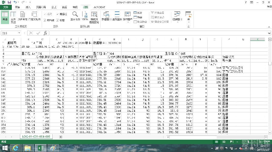Click Hide (隐藏) window button
This screenshot has width=272, height=152.
(x=138, y=17)
